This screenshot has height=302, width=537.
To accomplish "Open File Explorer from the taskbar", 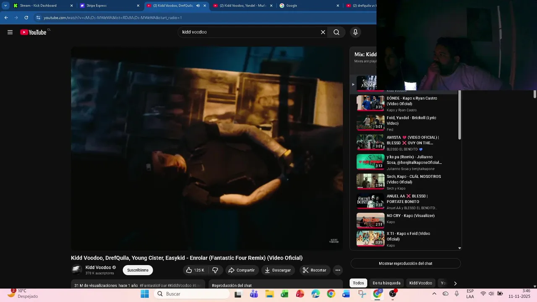I will pyautogui.click(x=269, y=294).
